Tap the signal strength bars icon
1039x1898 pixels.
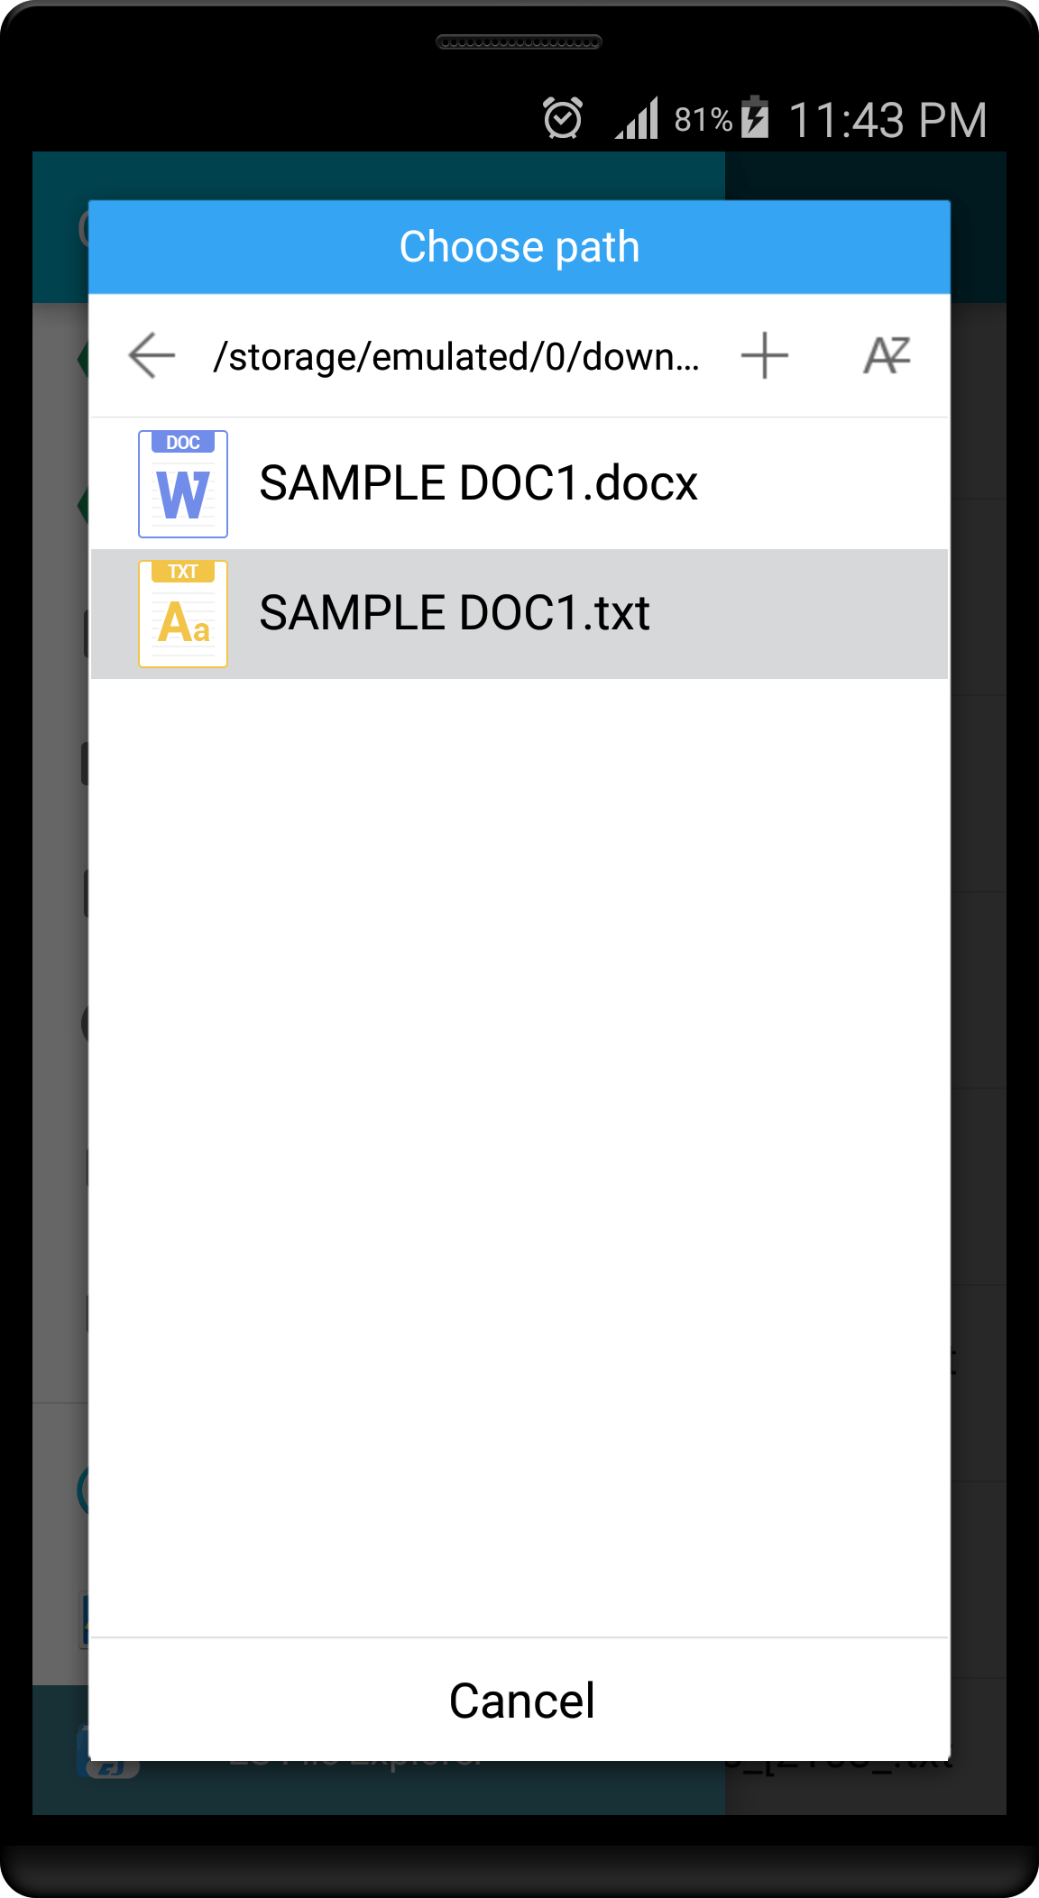637,118
